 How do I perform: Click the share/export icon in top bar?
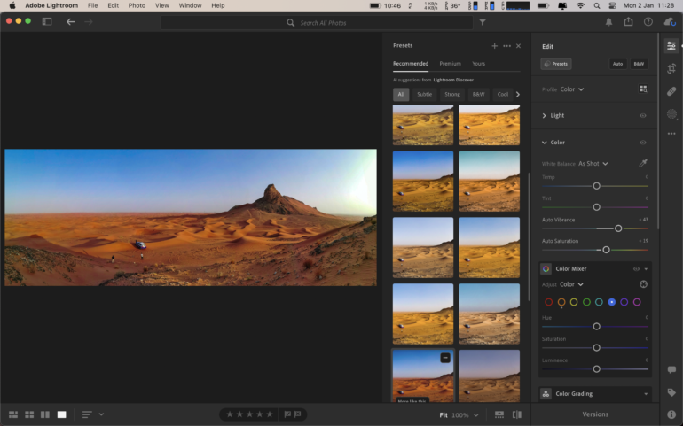coord(628,21)
